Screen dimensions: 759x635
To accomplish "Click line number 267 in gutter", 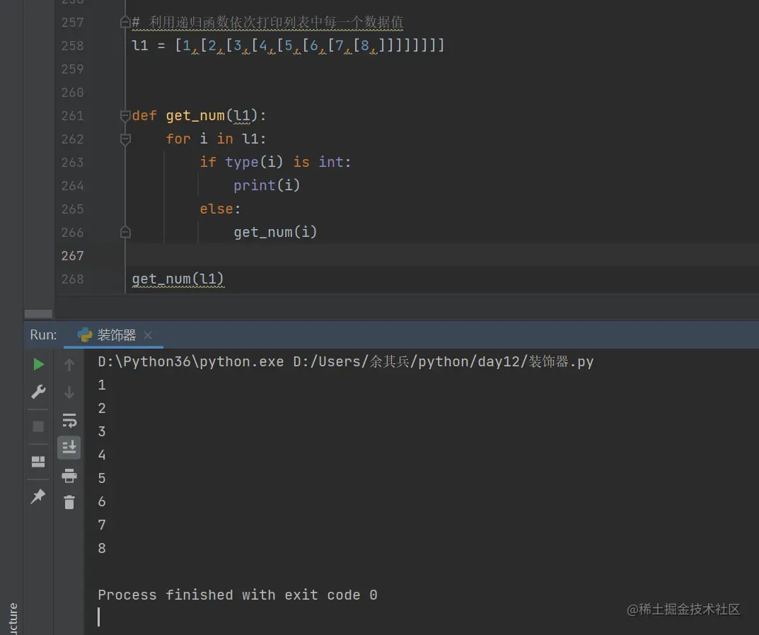I will click(x=73, y=255).
